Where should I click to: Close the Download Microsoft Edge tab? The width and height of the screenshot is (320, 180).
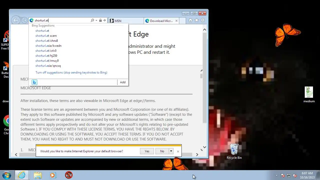(x=176, y=21)
